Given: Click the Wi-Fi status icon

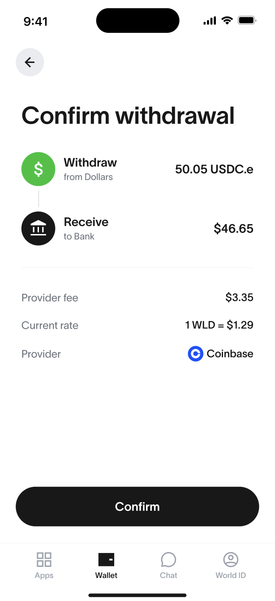Looking at the screenshot, I should tap(227, 21).
